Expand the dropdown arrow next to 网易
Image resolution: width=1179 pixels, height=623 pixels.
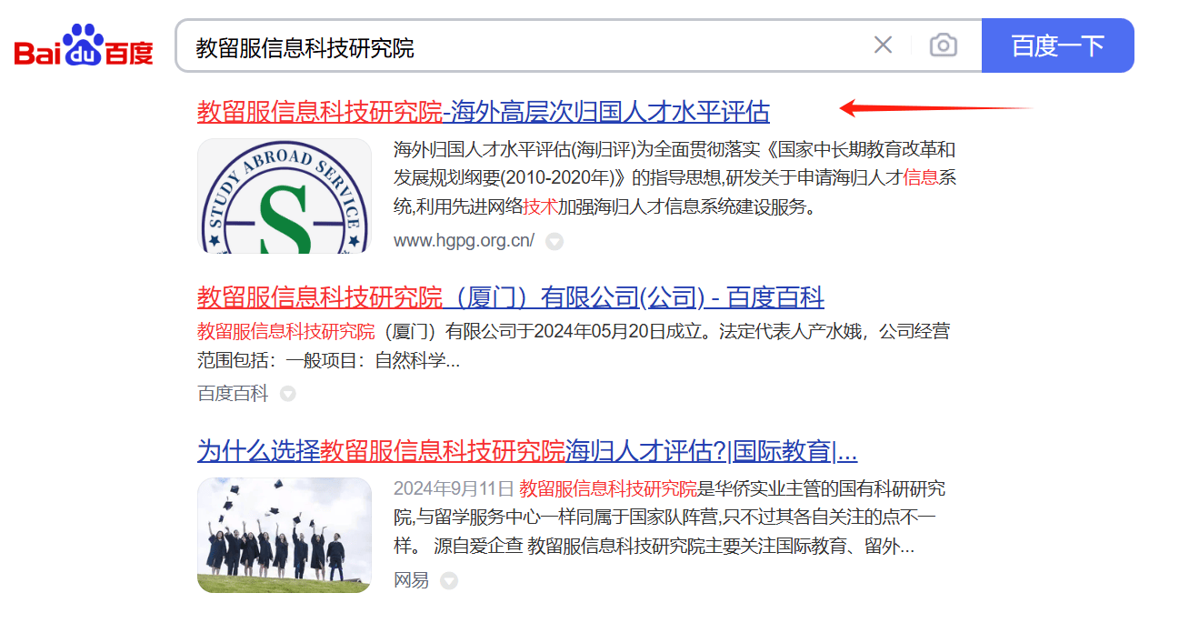[449, 580]
